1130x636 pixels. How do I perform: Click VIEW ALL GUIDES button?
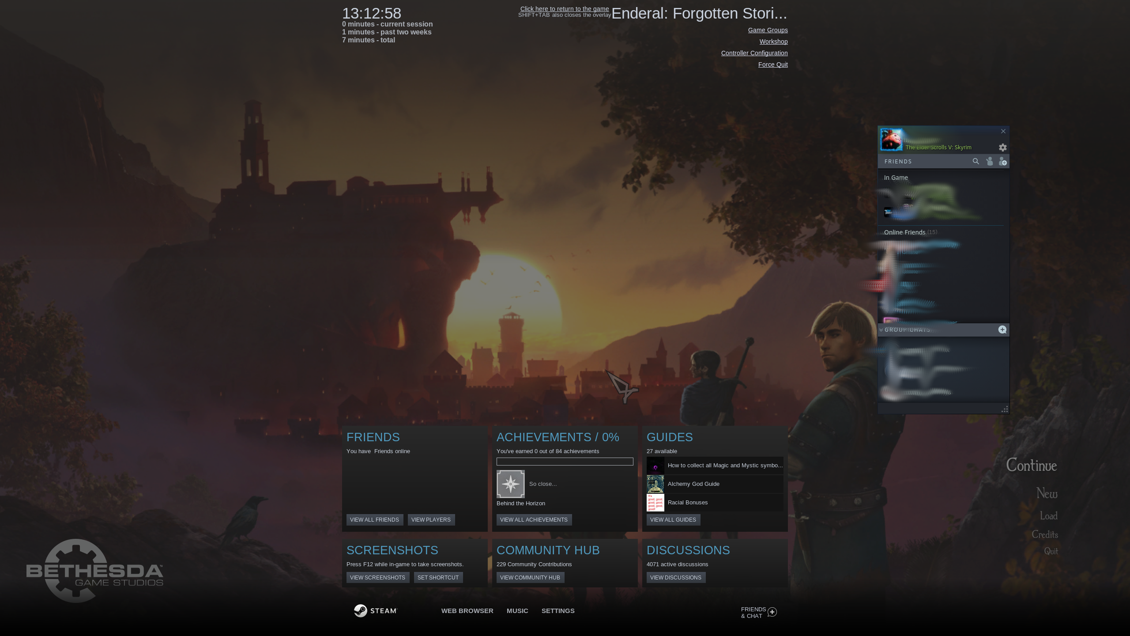[673, 519]
